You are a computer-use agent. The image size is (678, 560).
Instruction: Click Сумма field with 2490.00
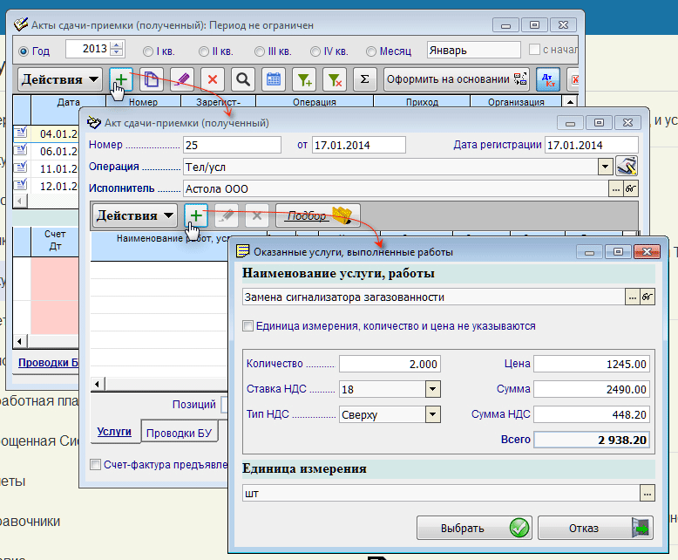pos(592,389)
